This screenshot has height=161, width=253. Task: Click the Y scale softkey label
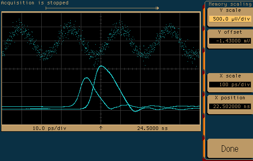click(230, 10)
